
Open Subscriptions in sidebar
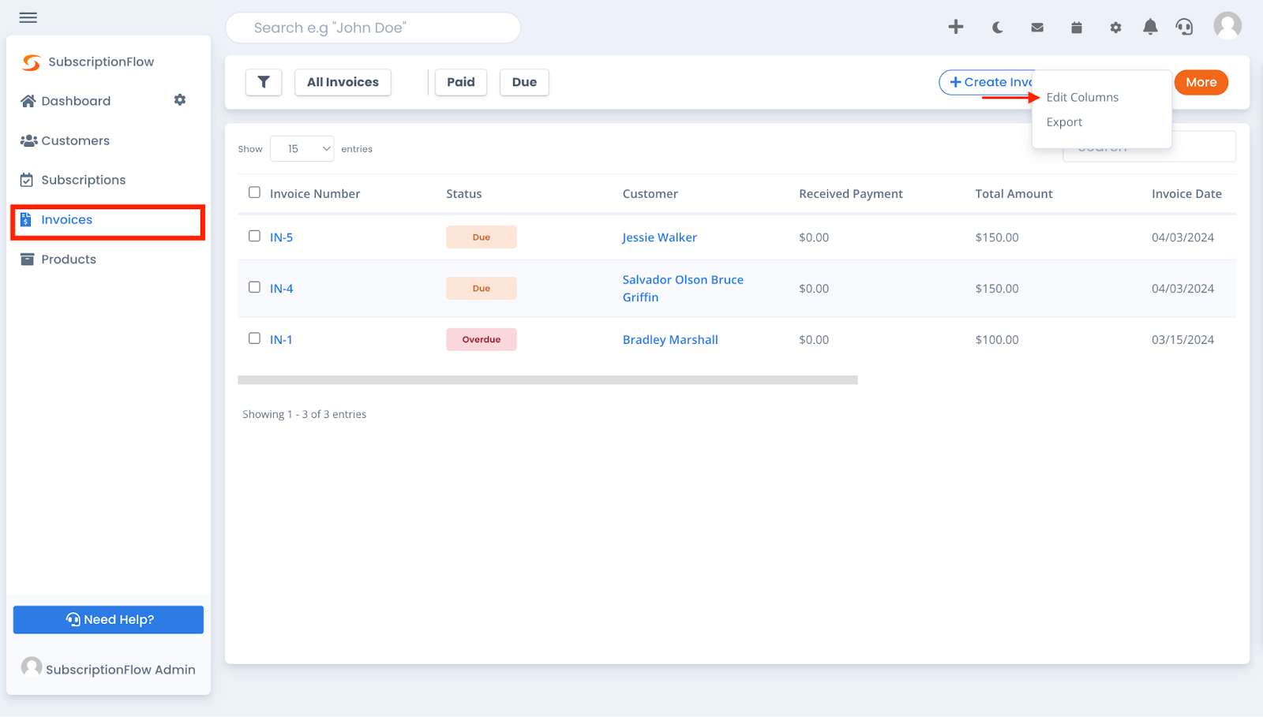(84, 180)
